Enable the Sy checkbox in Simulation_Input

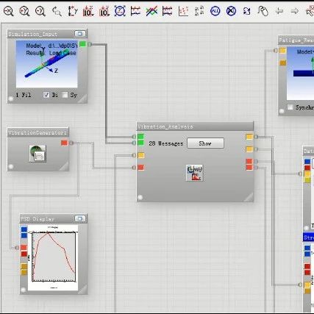[65, 95]
